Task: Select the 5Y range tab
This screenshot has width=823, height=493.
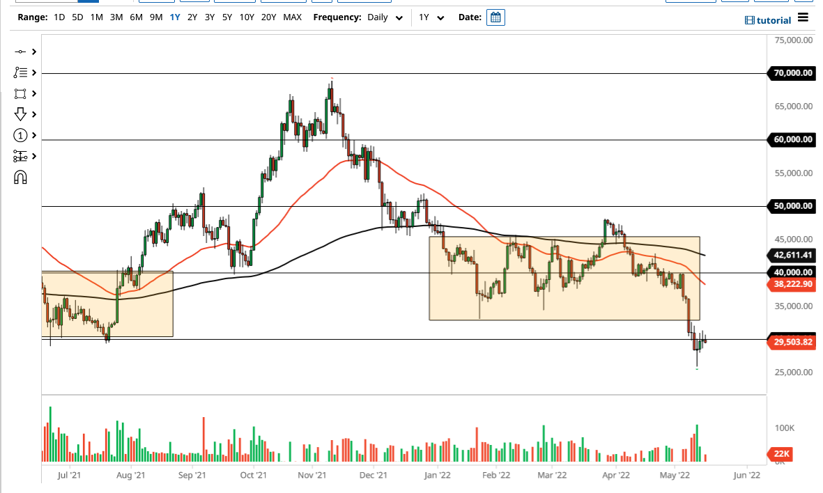Action: (x=226, y=17)
